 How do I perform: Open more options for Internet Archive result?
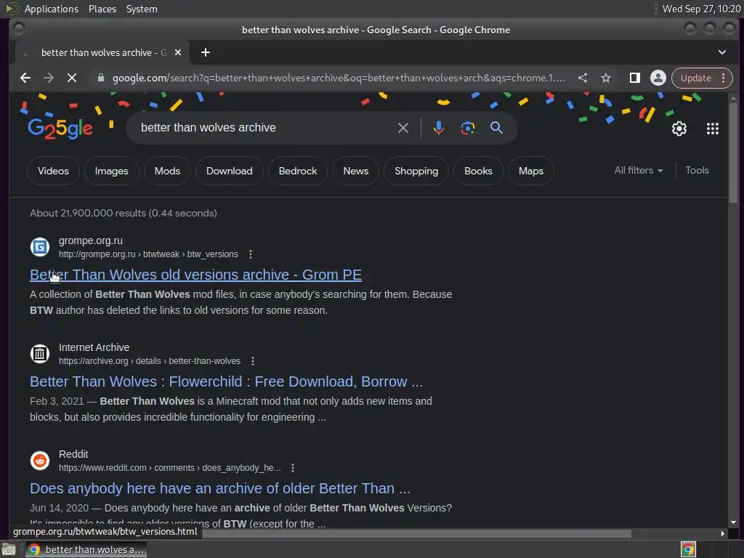(253, 361)
